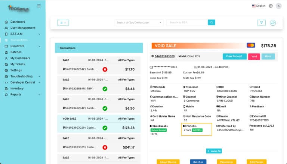Screen dimensions: 287x164
Task: Click red failed icon on $241.17 row
Action: (105, 147)
